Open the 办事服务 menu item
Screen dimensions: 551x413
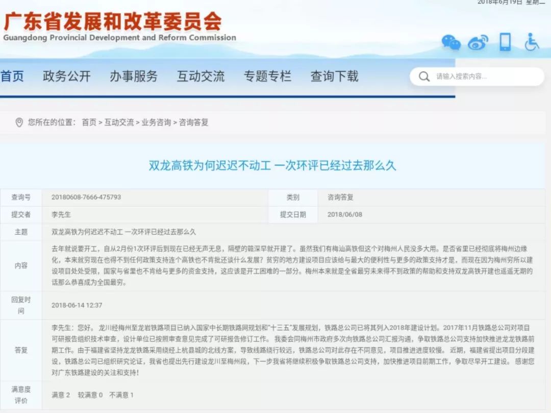(134, 75)
